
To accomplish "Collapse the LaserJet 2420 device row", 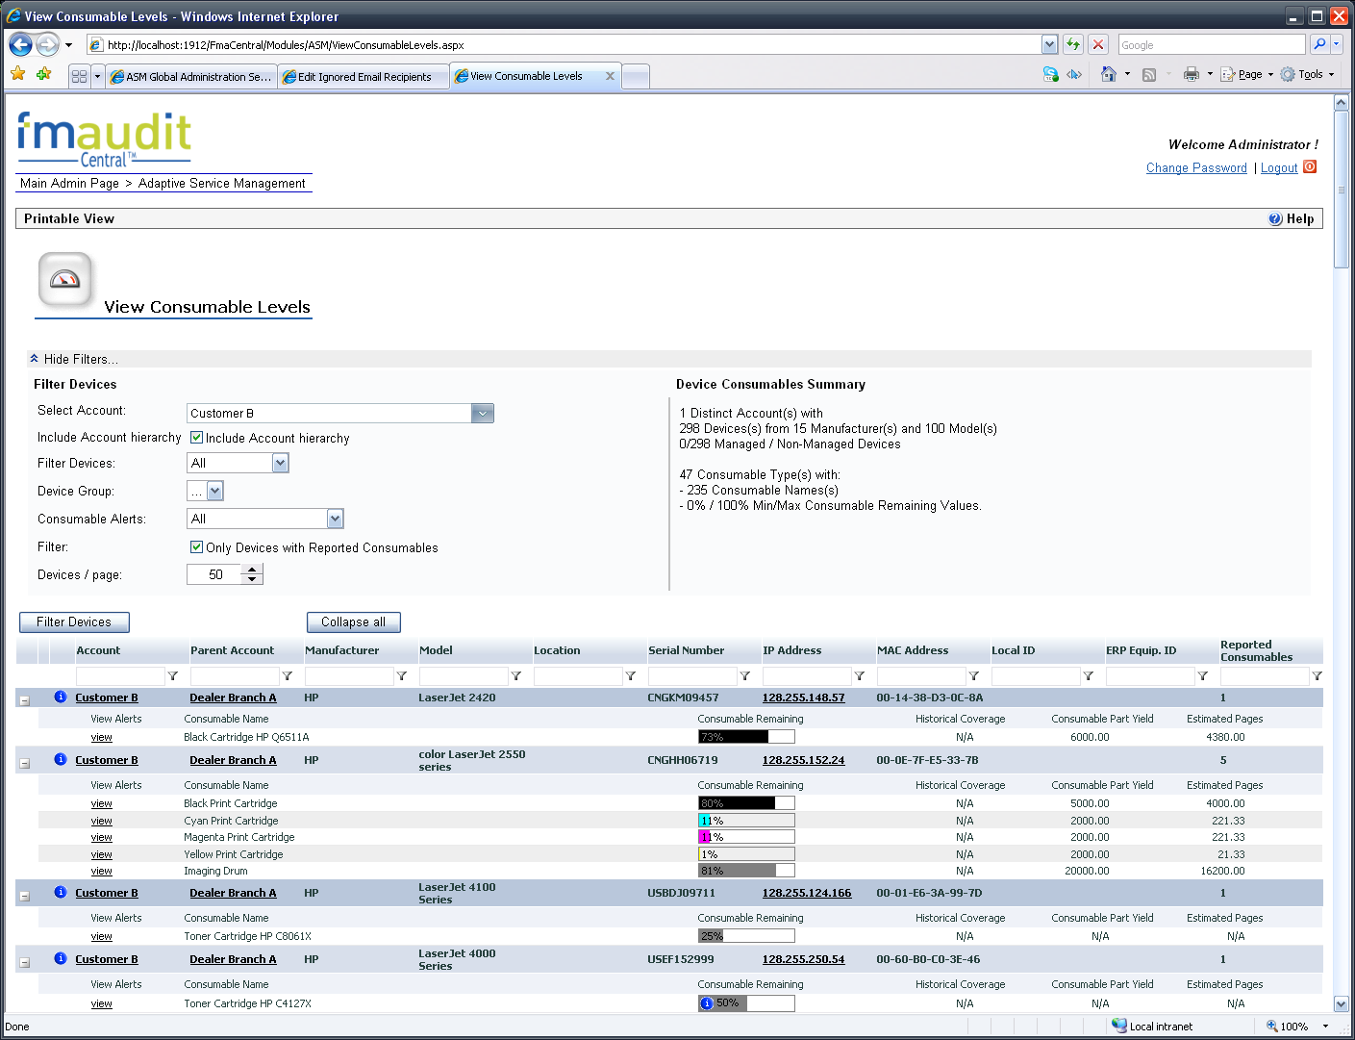I will pos(25,700).
